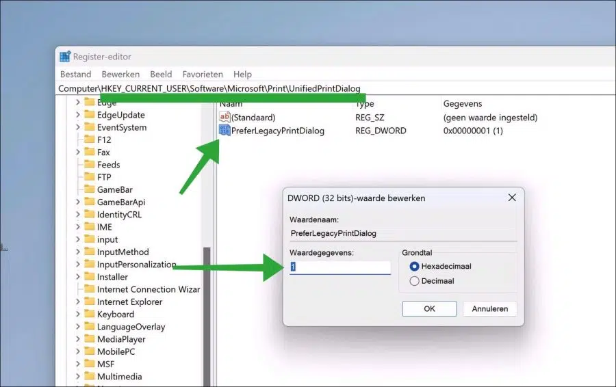Click '(geen waarde ingesteld)' data cell

[490, 118]
